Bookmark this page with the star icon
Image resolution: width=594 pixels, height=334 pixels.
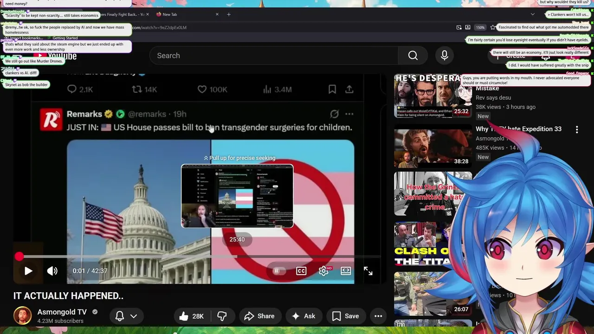(493, 27)
